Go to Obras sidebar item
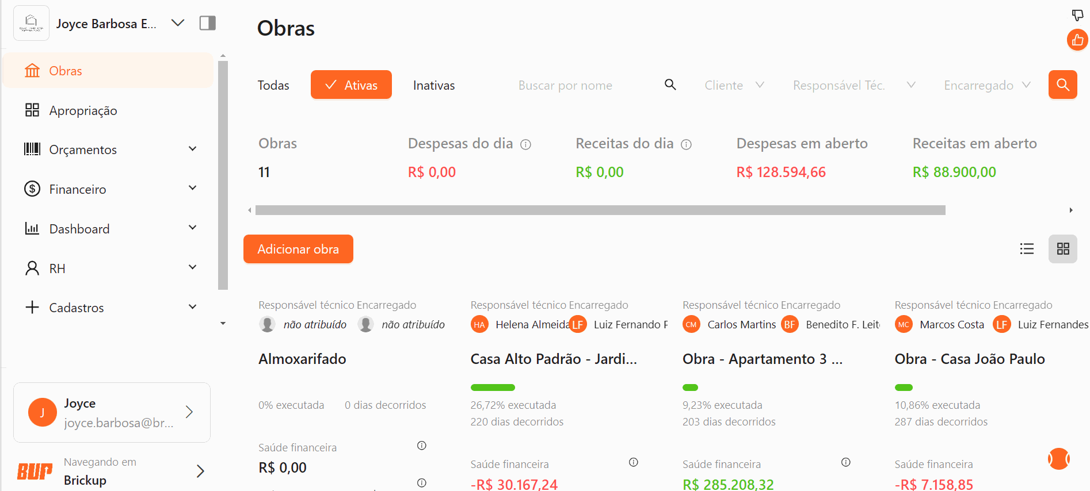Screen dimensions: 1090x491 pyautogui.click(x=66, y=71)
